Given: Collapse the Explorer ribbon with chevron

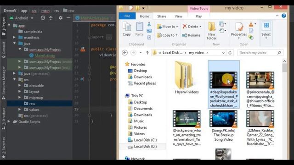Looking at the screenshot, I should click(x=277, y=16).
